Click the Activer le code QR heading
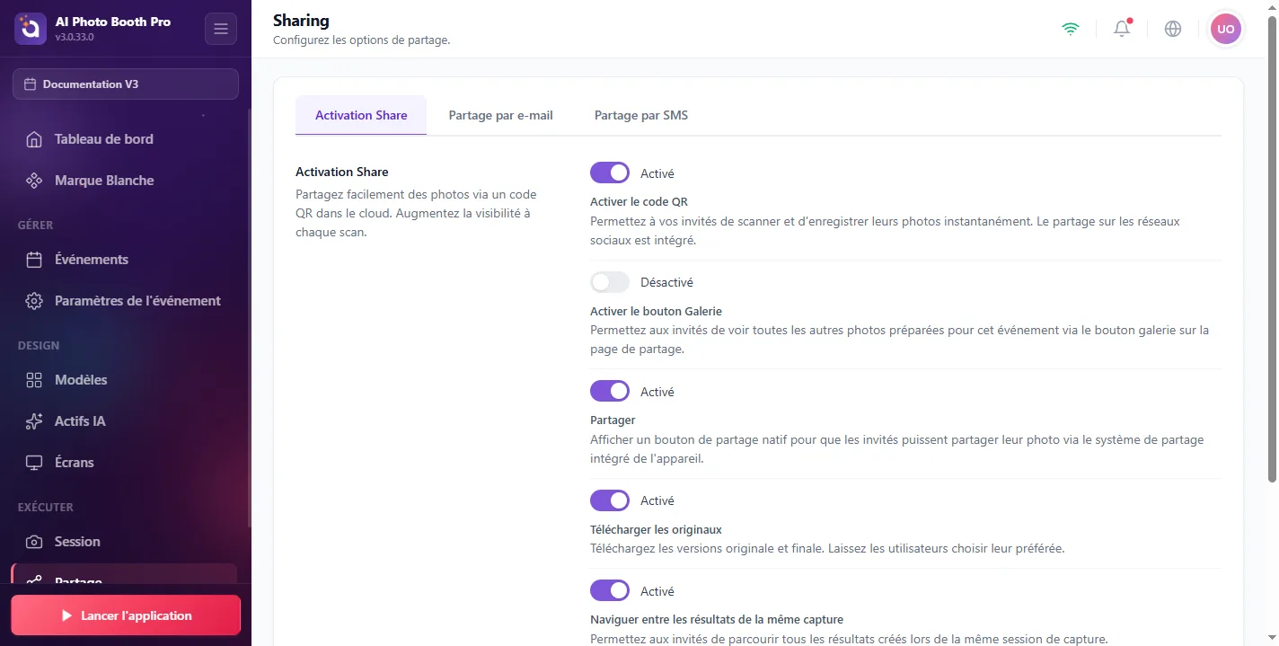1279x646 pixels. click(x=639, y=201)
